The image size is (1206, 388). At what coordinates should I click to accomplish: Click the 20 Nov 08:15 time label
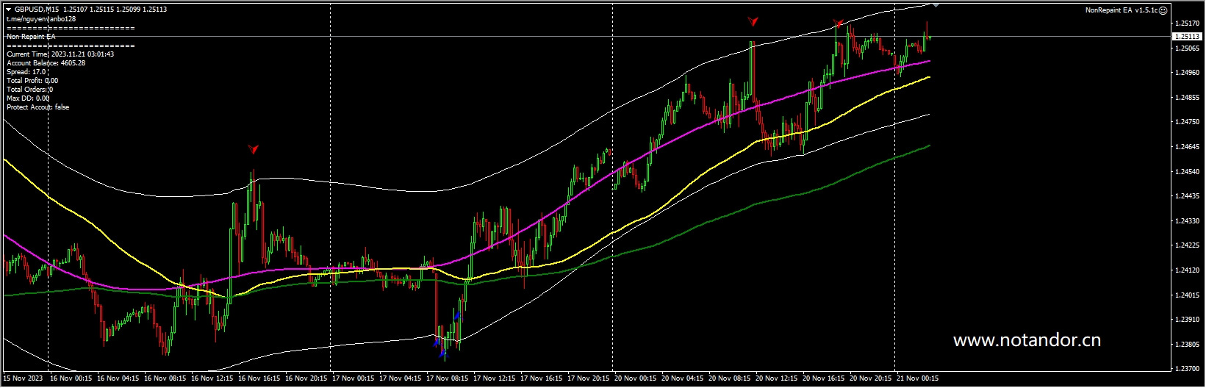point(730,378)
